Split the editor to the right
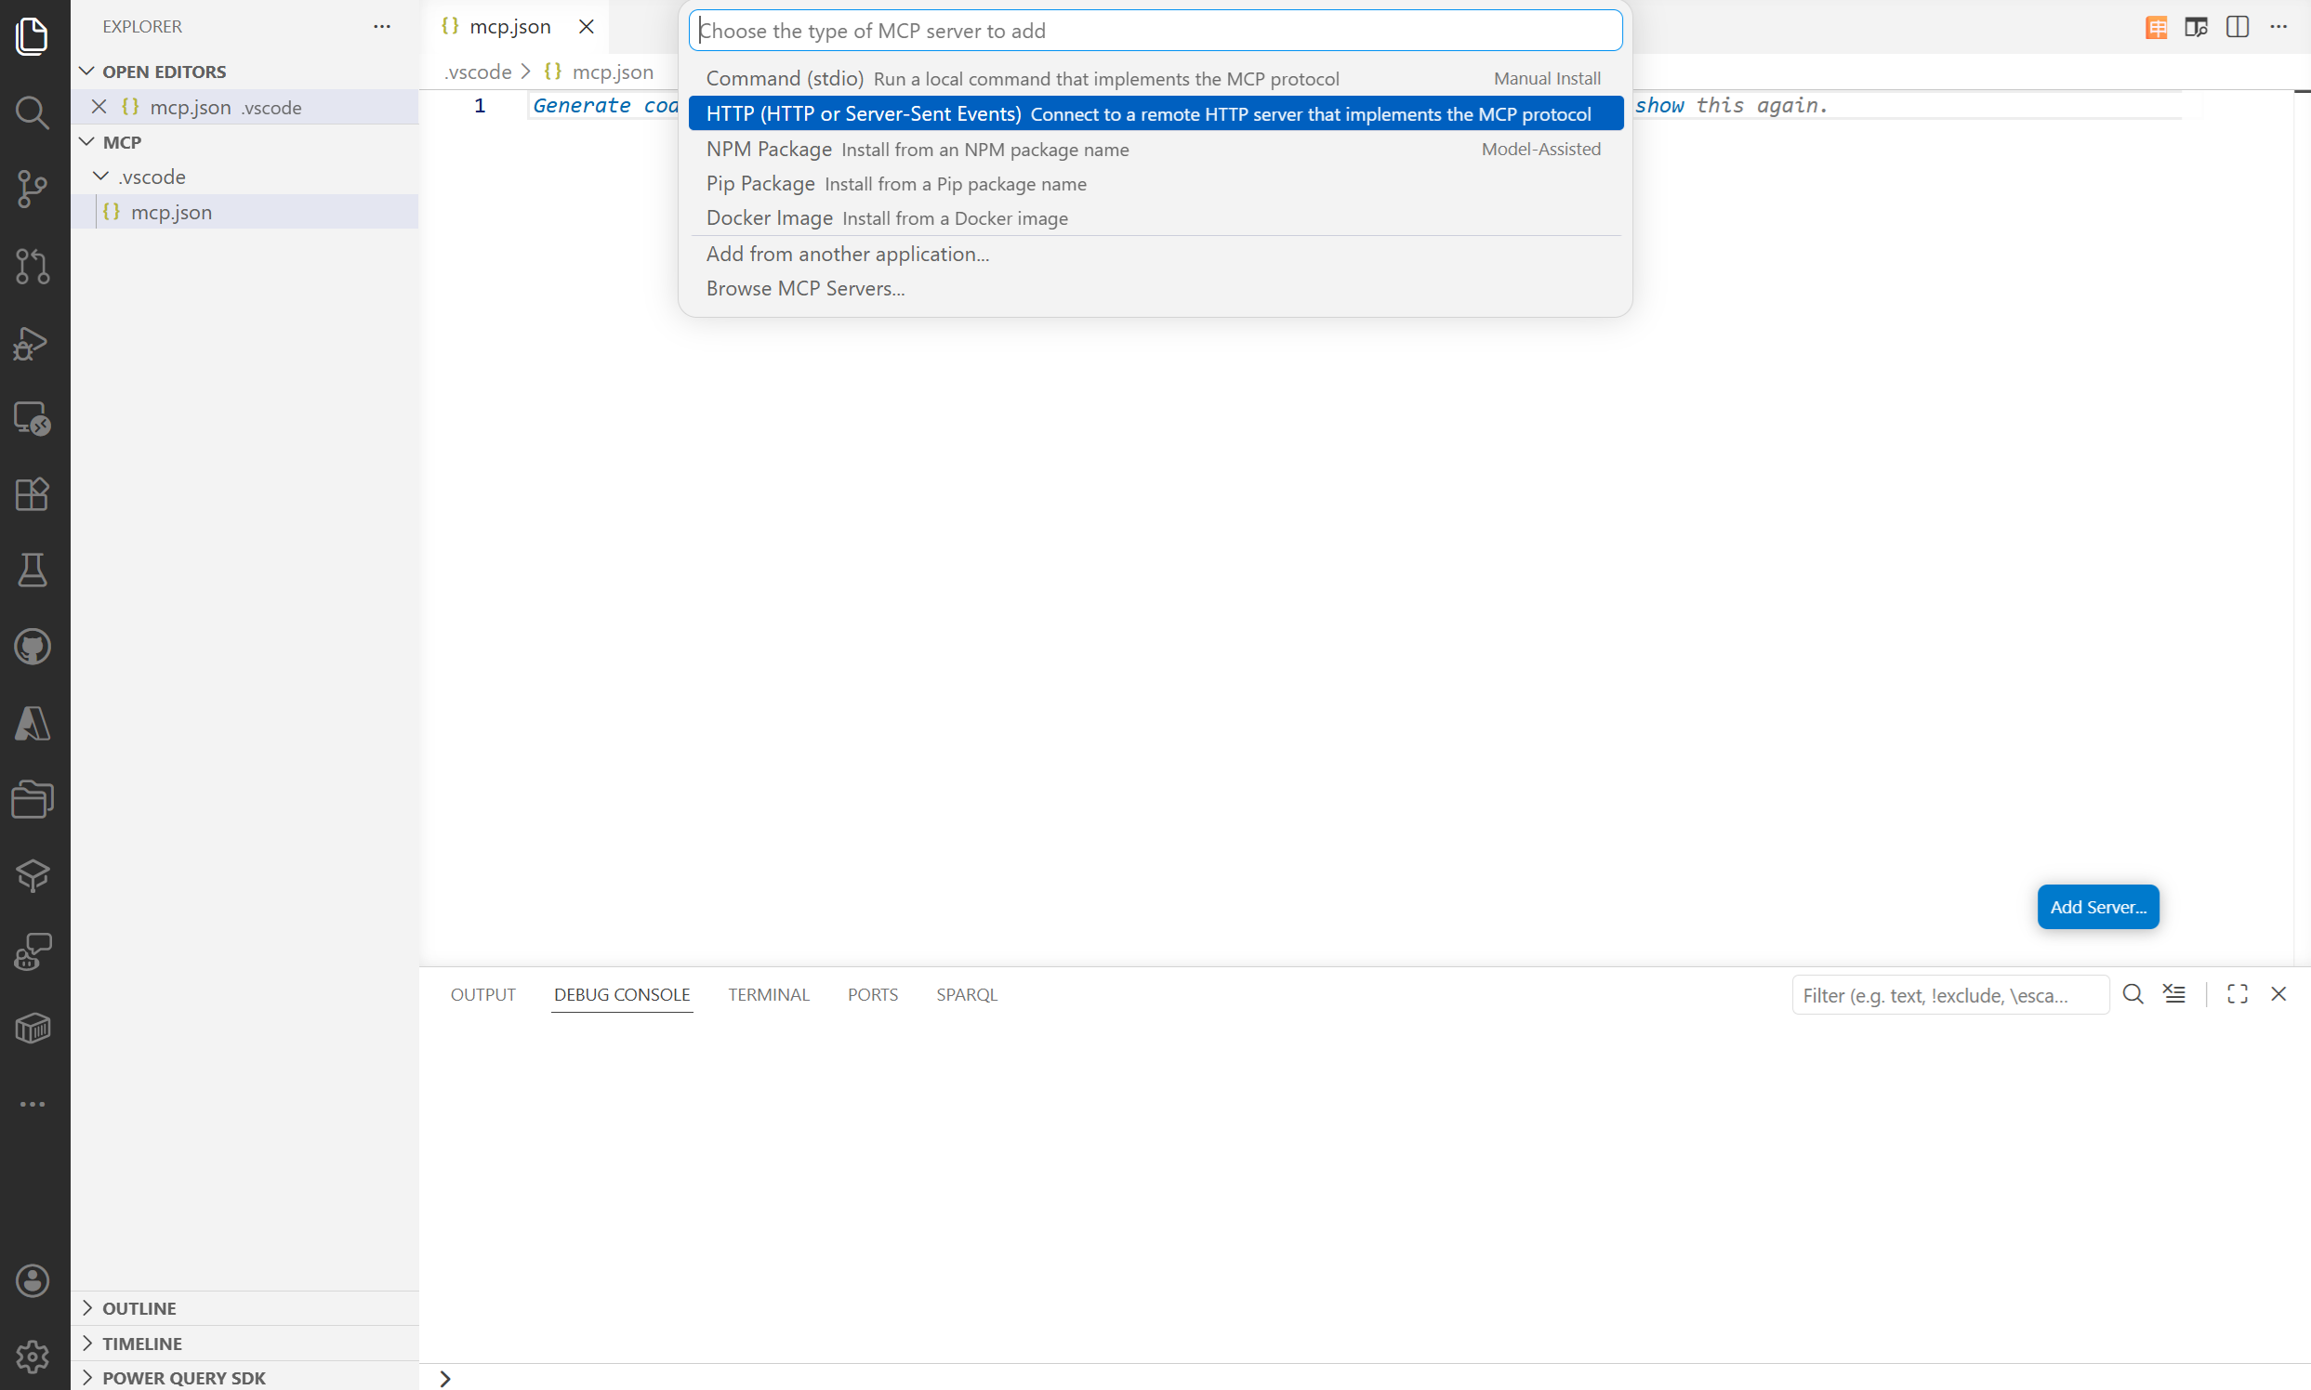Image resolution: width=2311 pixels, height=1390 pixels. 2238,27
